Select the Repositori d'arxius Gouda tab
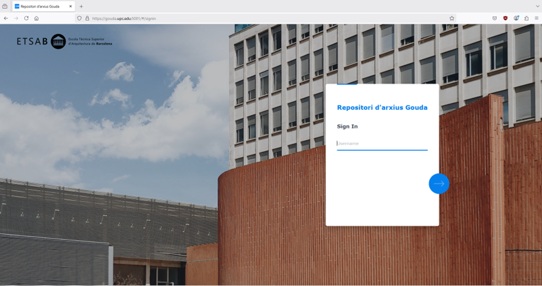 [40, 6]
